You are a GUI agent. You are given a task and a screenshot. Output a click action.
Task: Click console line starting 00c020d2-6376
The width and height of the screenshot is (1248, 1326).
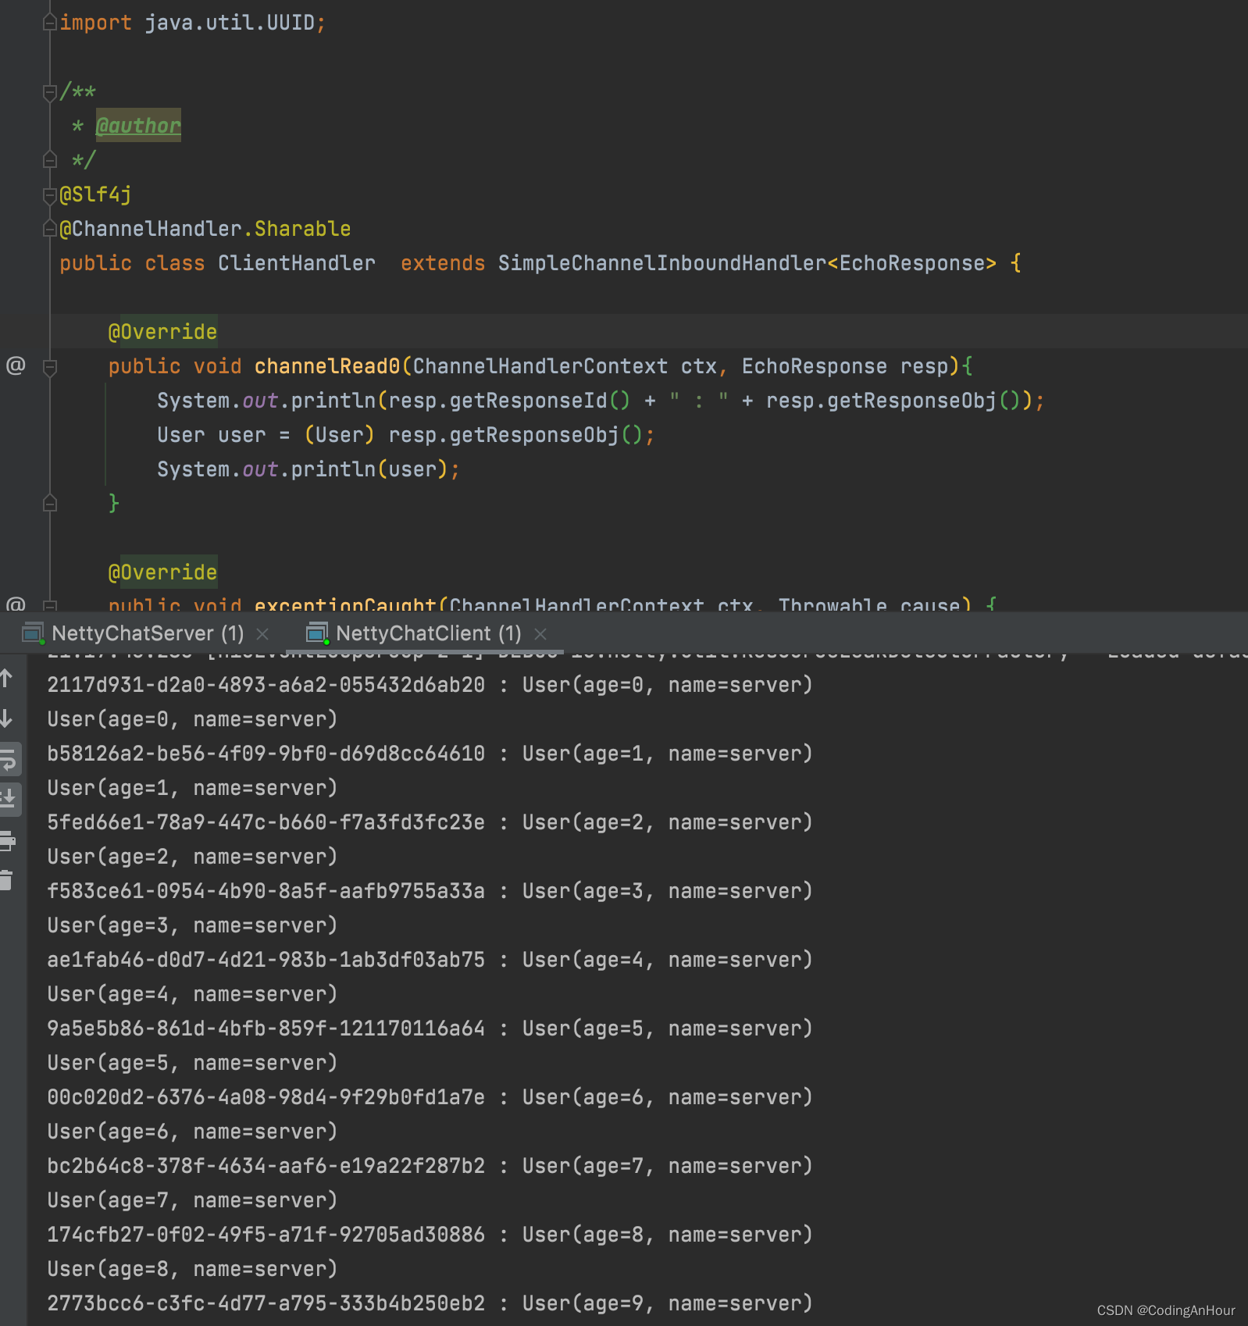pyautogui.click(x=430, y=1097)
